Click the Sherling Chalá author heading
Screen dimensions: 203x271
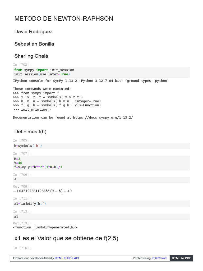pyautogui.click(x=31, y=56)
